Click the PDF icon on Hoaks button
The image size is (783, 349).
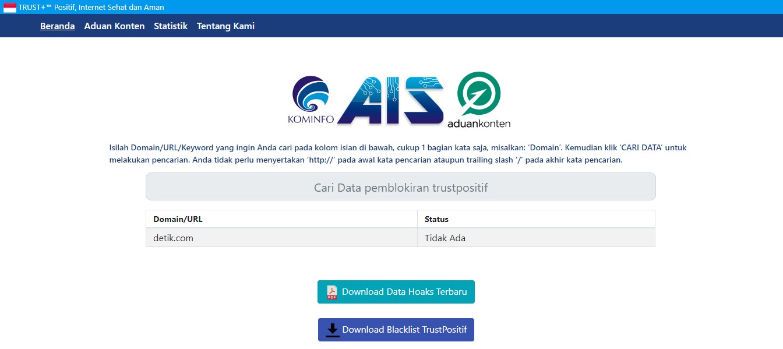pos(332,292)
